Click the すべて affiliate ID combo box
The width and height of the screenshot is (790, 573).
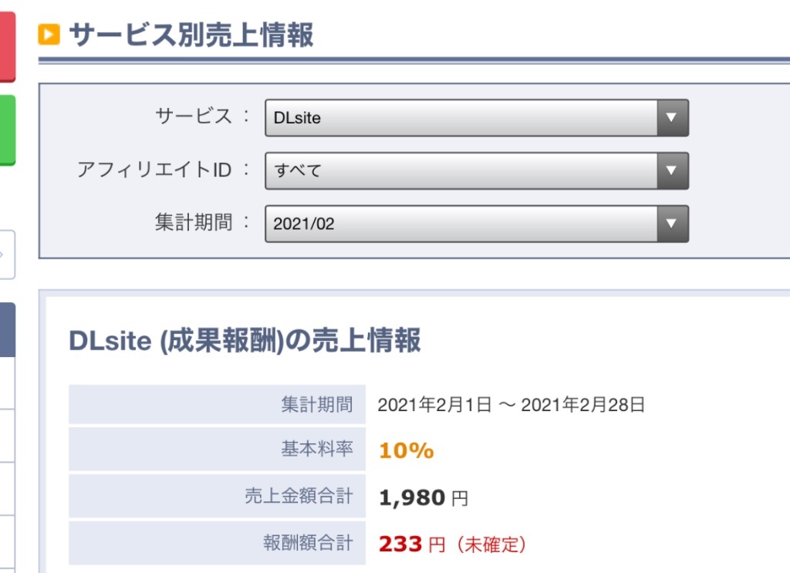(477, 170)
